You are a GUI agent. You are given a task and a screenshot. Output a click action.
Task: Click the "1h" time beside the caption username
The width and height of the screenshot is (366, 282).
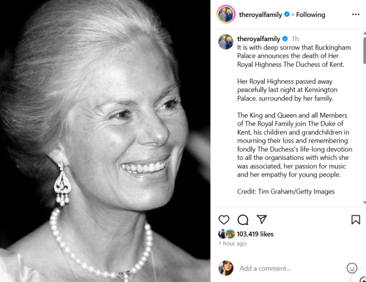(295, 39)
